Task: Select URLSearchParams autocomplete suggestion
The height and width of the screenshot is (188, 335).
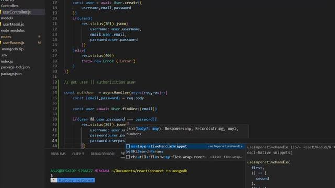Action: [x=185, y=151]
